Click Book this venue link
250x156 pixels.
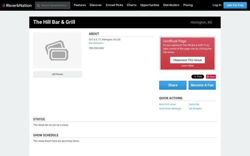point(168,104)
